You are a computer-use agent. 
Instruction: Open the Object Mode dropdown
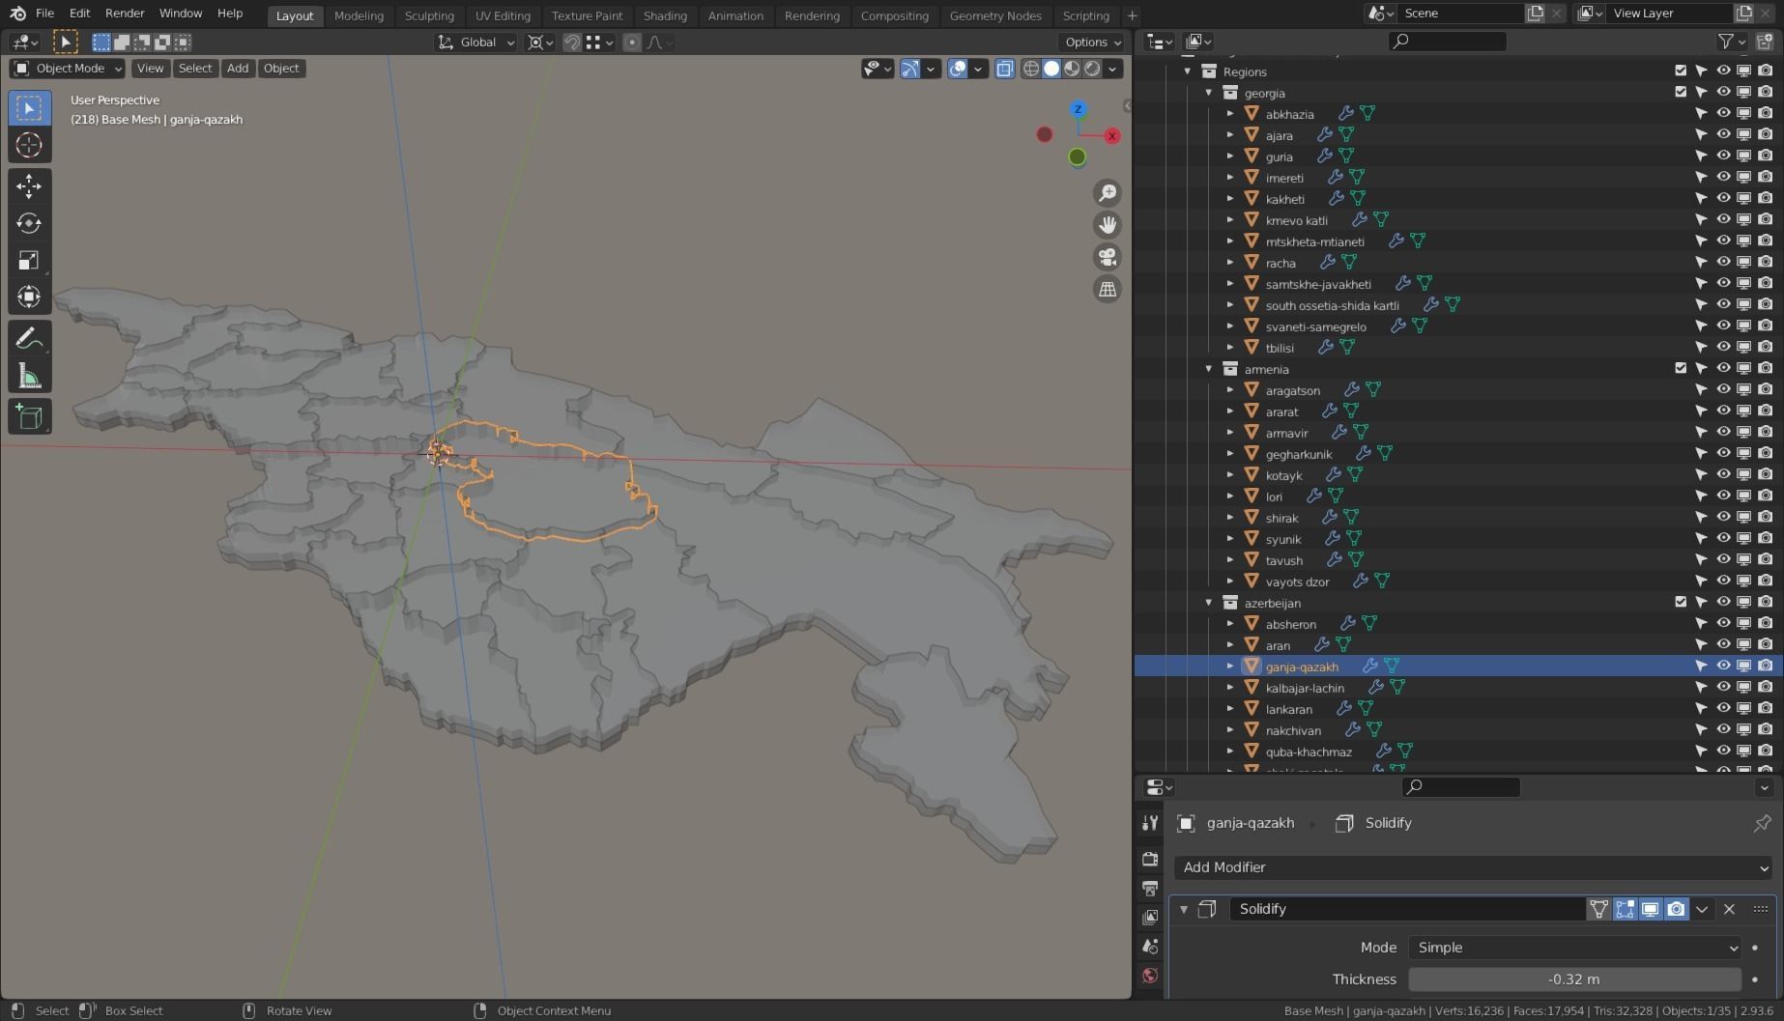click(x=68, y=69)
